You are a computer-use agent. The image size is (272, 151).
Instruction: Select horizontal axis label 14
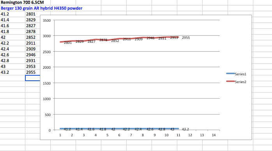pyautogui.click(x=214, y=135)
